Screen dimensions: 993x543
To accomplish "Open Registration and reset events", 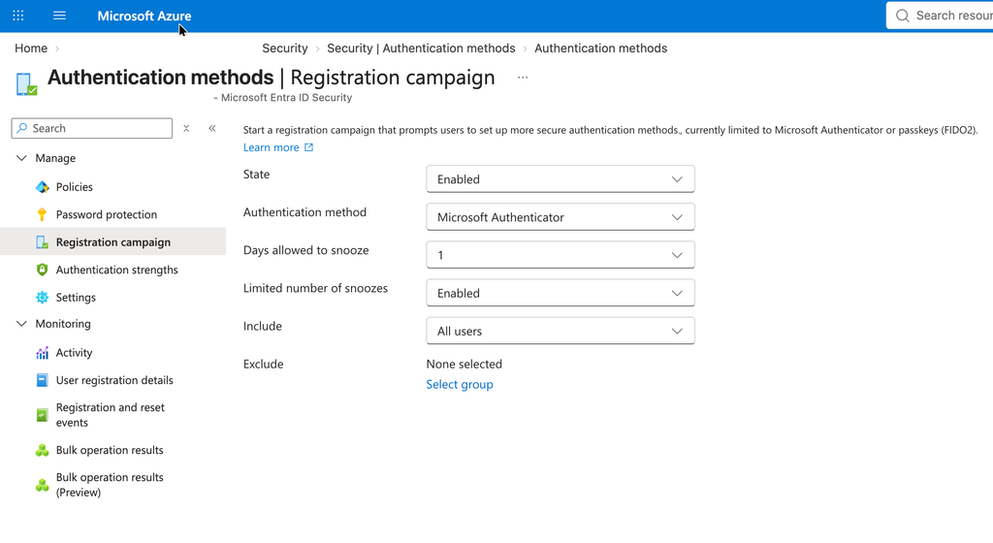I will coord(111,415).
